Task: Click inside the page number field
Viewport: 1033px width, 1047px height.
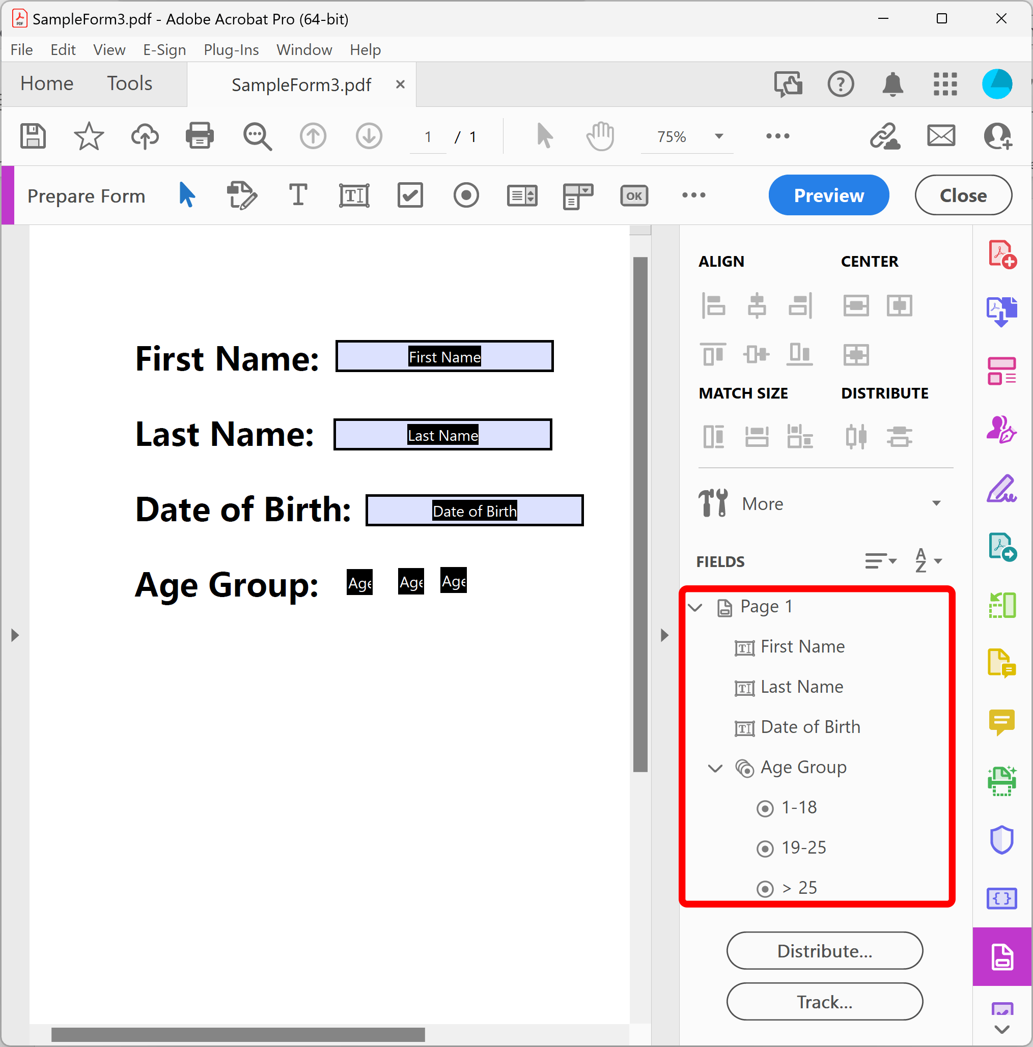Action: 428,136
